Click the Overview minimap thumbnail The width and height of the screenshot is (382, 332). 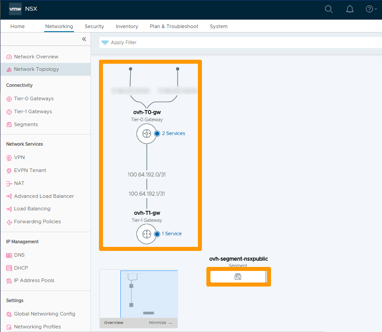(138, 293)
